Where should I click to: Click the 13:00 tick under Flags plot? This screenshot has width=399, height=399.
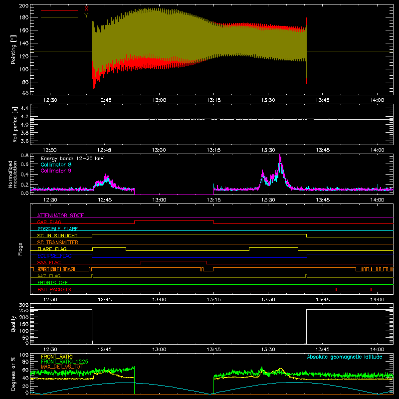(159, 300)
